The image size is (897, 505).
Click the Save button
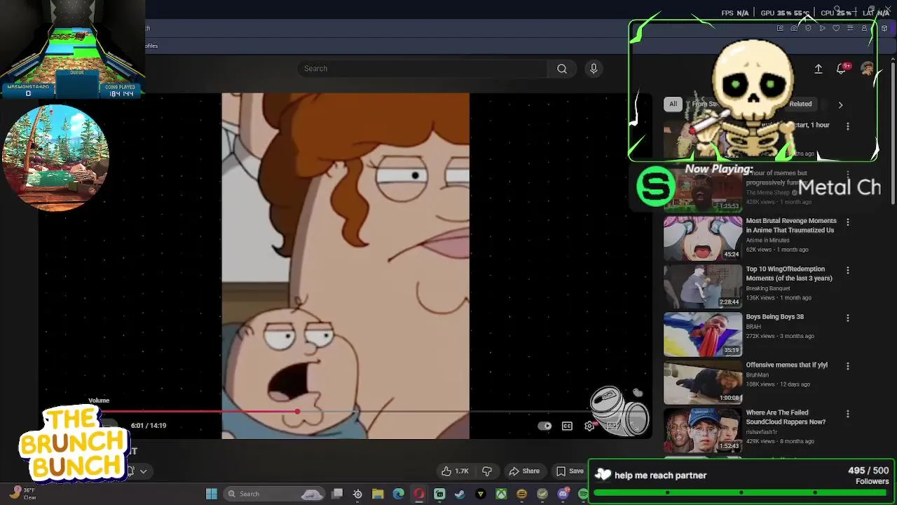coord(570,471)
